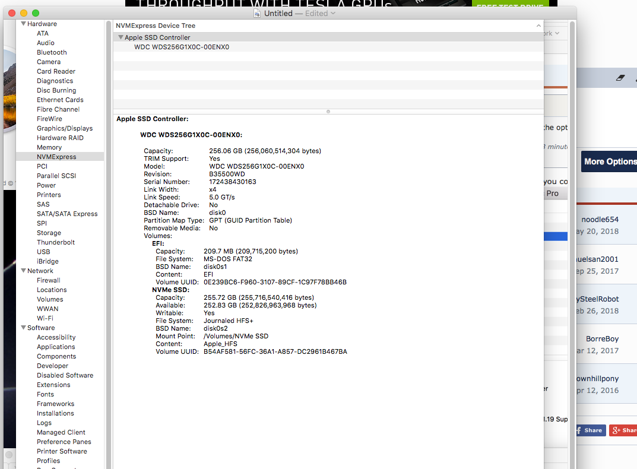Select Managed Client under Software
The image size is (637, 469).
click(60, 432)
